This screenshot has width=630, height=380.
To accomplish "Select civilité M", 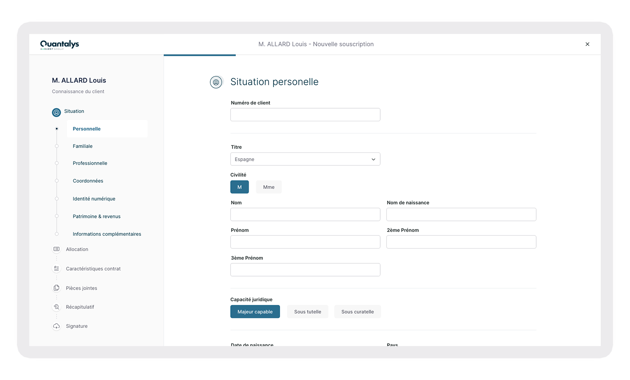I will pos(240,187).
